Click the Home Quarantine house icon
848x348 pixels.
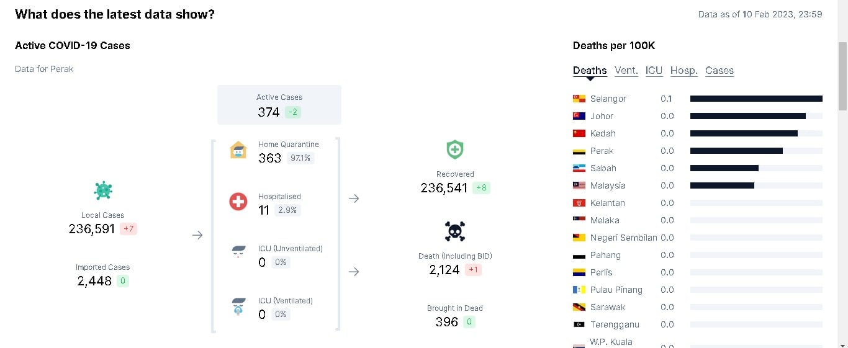[x=238, y=149]
